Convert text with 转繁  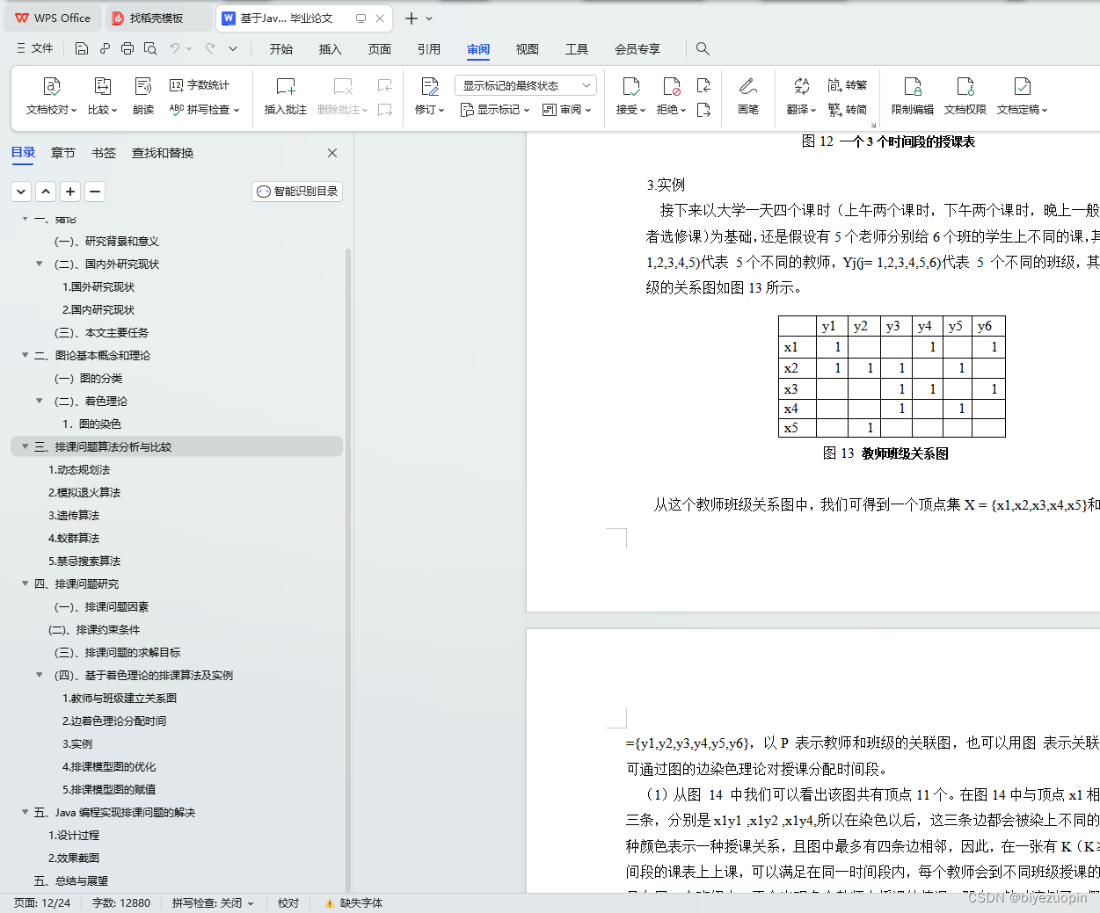pos(848,85)
